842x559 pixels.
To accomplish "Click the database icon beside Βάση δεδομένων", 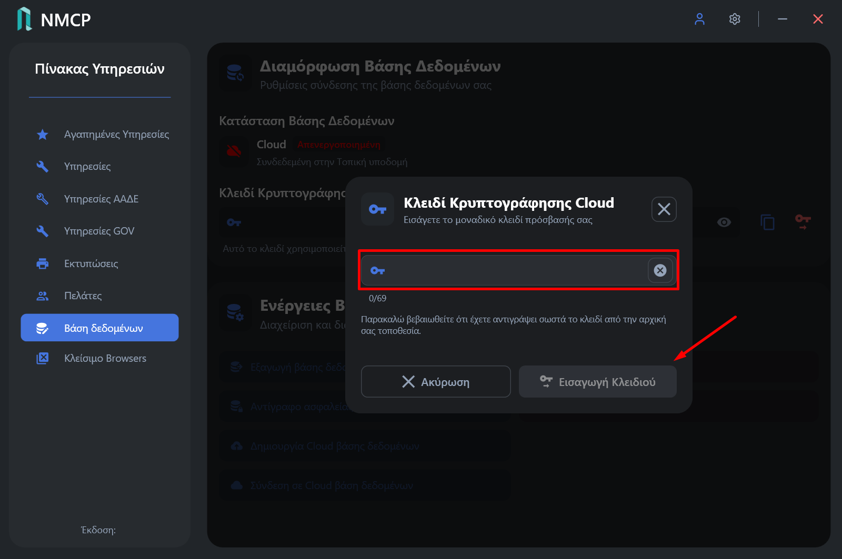I will pyautogui.click(x=43, y=328).
